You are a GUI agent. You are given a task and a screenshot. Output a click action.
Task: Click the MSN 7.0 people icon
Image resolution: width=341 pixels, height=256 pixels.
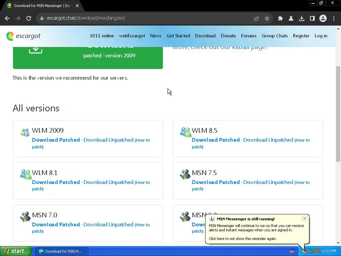pos(25,217)
